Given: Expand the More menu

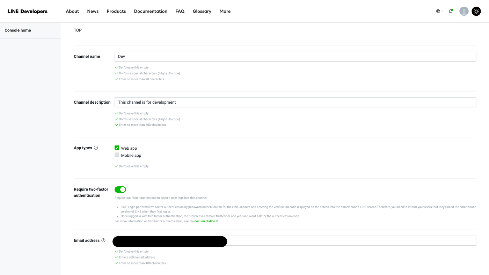Looking at the screenshot, I should click(225, 11).
